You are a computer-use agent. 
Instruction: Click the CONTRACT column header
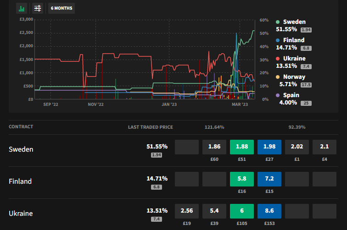pos(21,127)
